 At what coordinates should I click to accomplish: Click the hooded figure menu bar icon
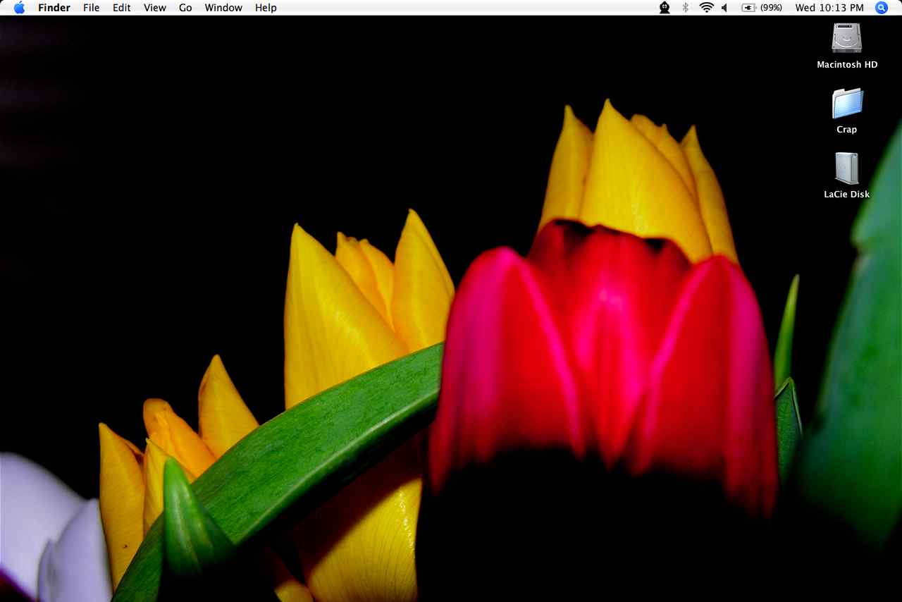tap(665, 8)
